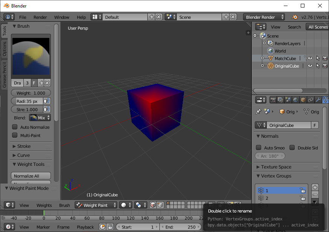Click the brush preview thumbnail
Image resolution: width=329 pixels, height=232 pixels.
point(31,56)
